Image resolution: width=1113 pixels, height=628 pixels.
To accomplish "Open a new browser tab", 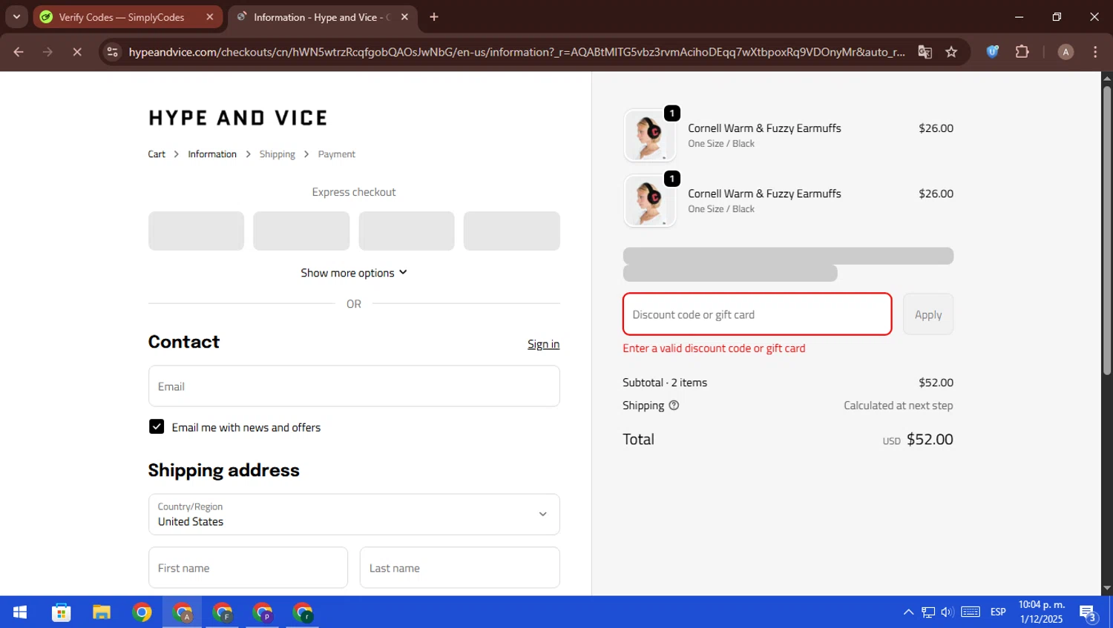I will click(434, 17).
